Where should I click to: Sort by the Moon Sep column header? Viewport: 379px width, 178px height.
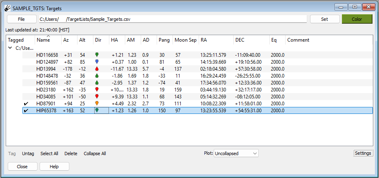pos(186,40)
